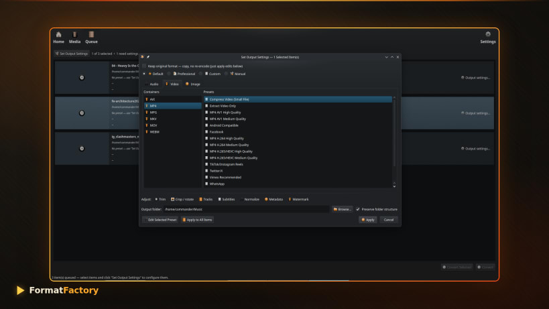
Task: Open Output settings for first queue item
Action: pos(475,78)
